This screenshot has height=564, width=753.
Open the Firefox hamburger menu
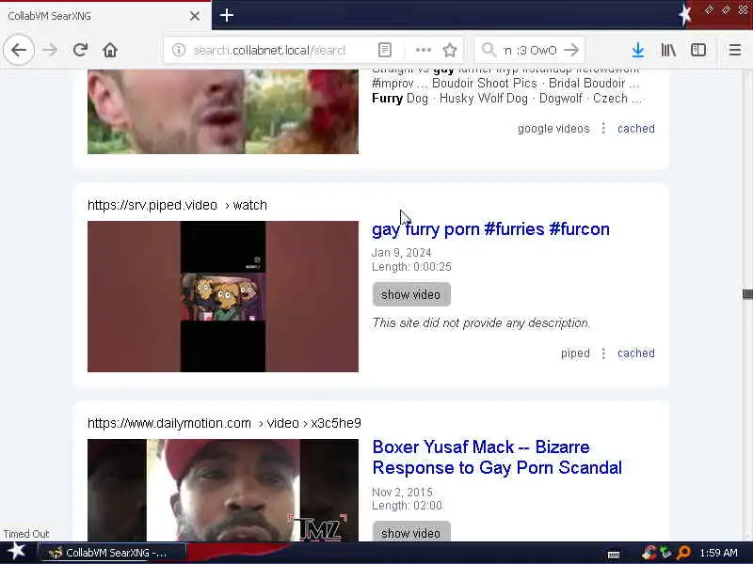click(x=735, y=50)
